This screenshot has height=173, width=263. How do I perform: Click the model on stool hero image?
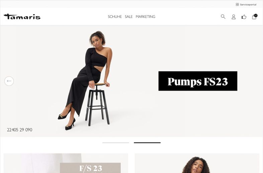85,80
